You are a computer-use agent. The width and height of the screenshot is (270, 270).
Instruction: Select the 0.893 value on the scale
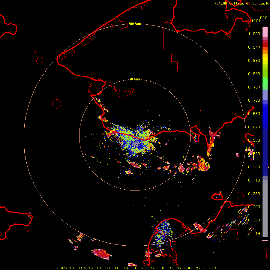tap(254, 60)
